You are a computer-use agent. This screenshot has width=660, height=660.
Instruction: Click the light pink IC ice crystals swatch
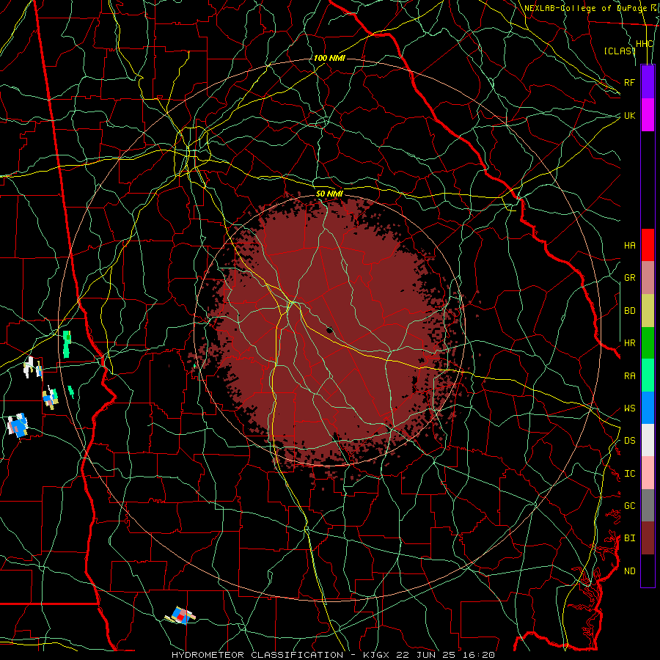click(x=648, y=473)
